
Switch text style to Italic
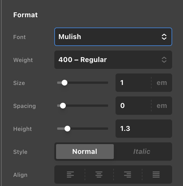(x=142, y=152)
